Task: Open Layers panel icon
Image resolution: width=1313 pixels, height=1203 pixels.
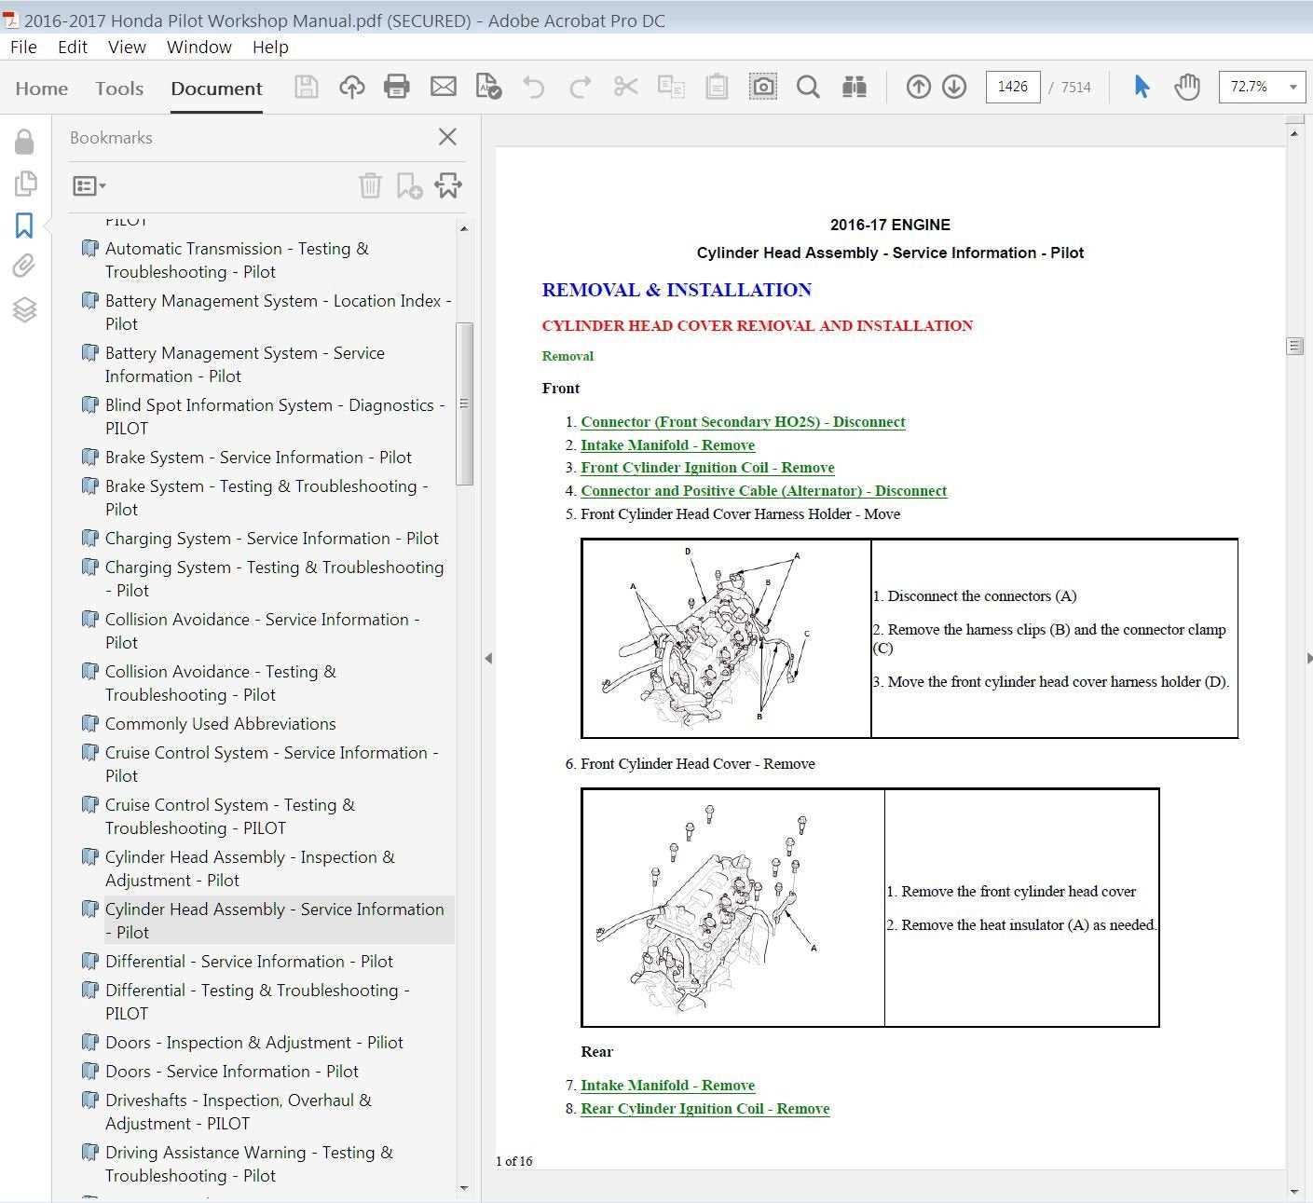Action: [x=24, y=309]
